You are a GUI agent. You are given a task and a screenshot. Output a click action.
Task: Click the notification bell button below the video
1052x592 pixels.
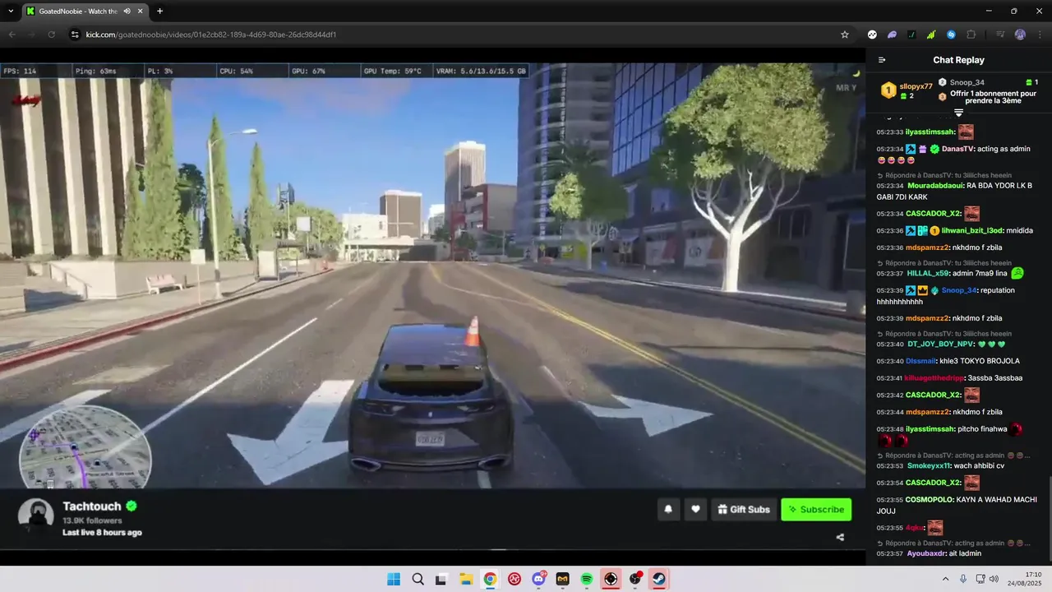coord(668,510)
